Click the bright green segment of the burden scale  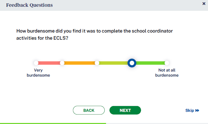point(151,63)
